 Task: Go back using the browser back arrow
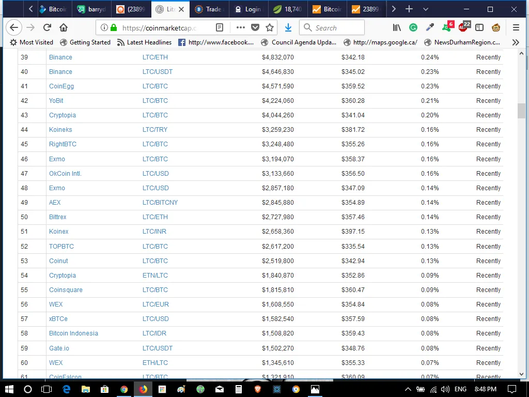click(x=14, y=27)
